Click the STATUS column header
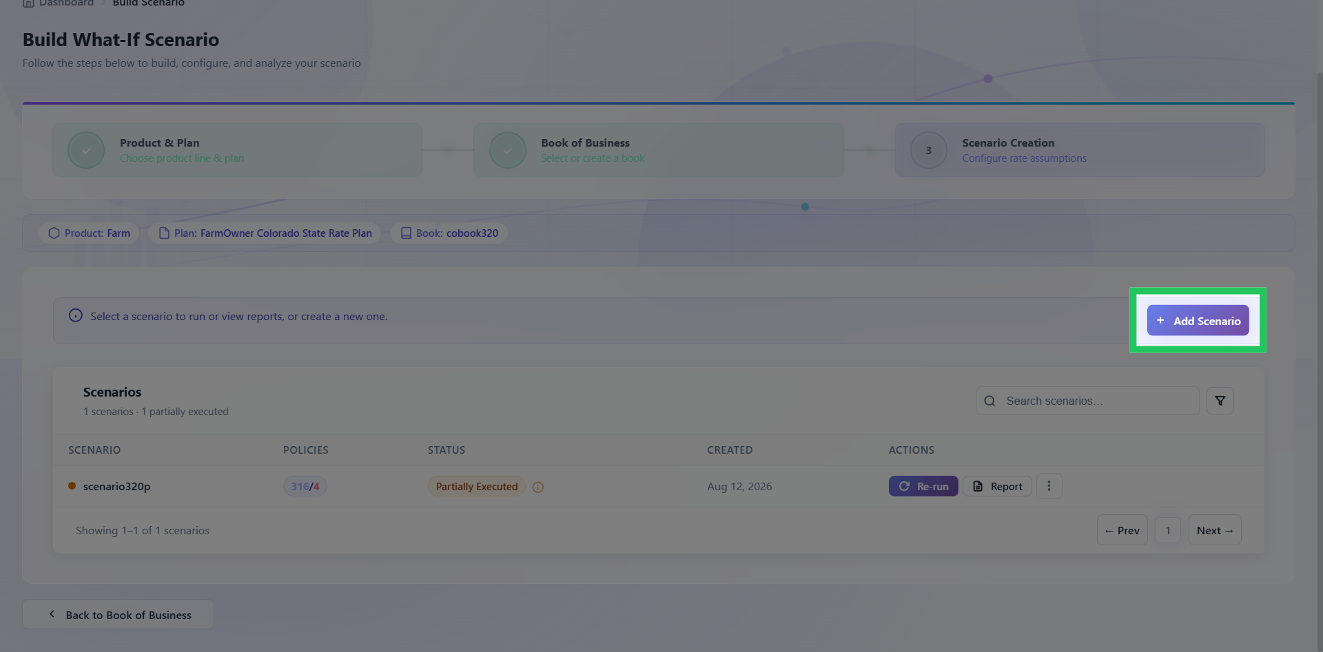The width and height of the screenshot is (1323, 652). [x=447, y=450]
